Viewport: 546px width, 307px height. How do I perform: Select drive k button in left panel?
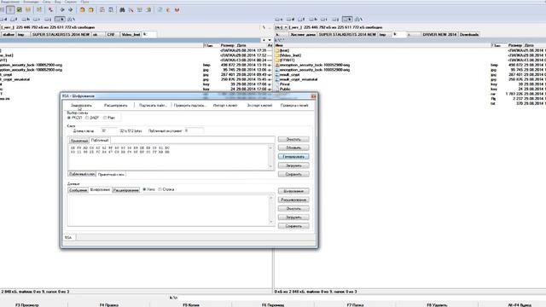(60, 19)
